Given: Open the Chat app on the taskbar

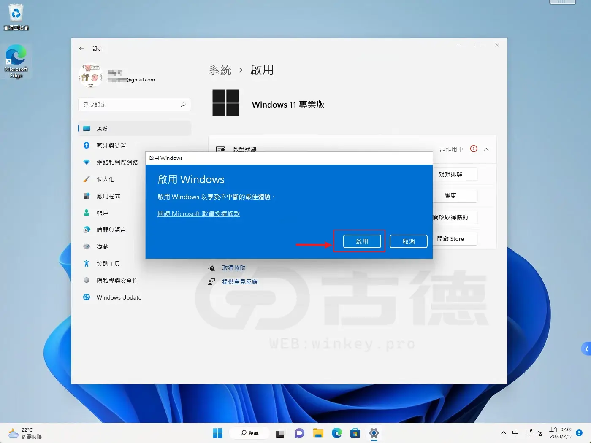Looking at the screenshot, I should pos(299,433).
